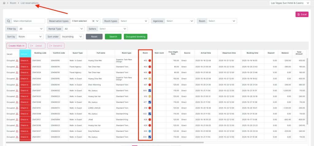Image resolution: width=314 pixels, height=146 pixels.
Task: Click the warning triangle on booking 25A13037 row
Action: coord(17,131)
